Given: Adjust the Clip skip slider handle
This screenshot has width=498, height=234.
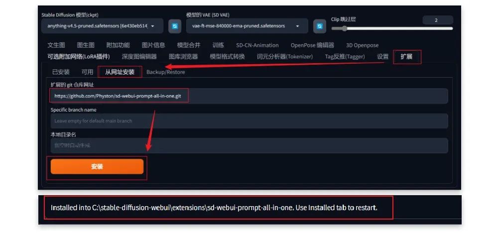Looking at the screenshot, I should (x=344, y=28).
